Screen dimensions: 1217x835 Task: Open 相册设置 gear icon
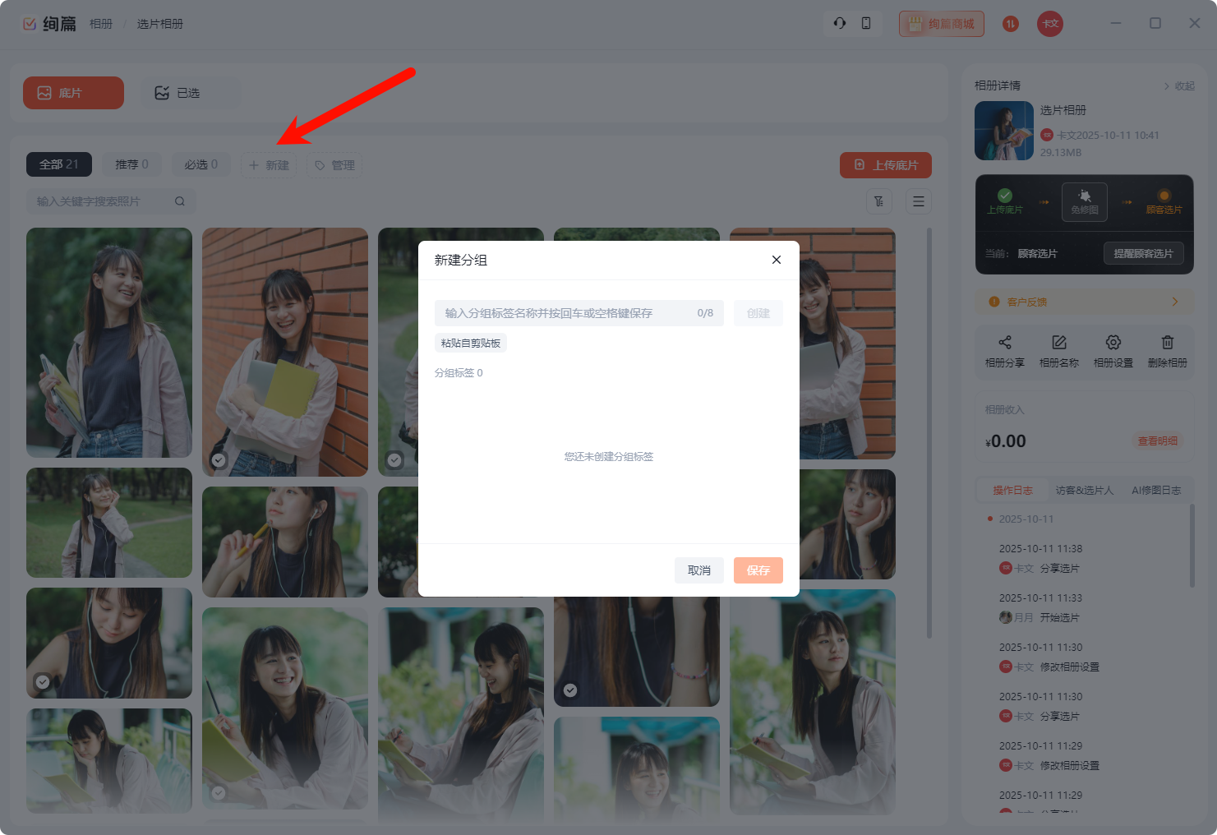tap(1113, 343)
